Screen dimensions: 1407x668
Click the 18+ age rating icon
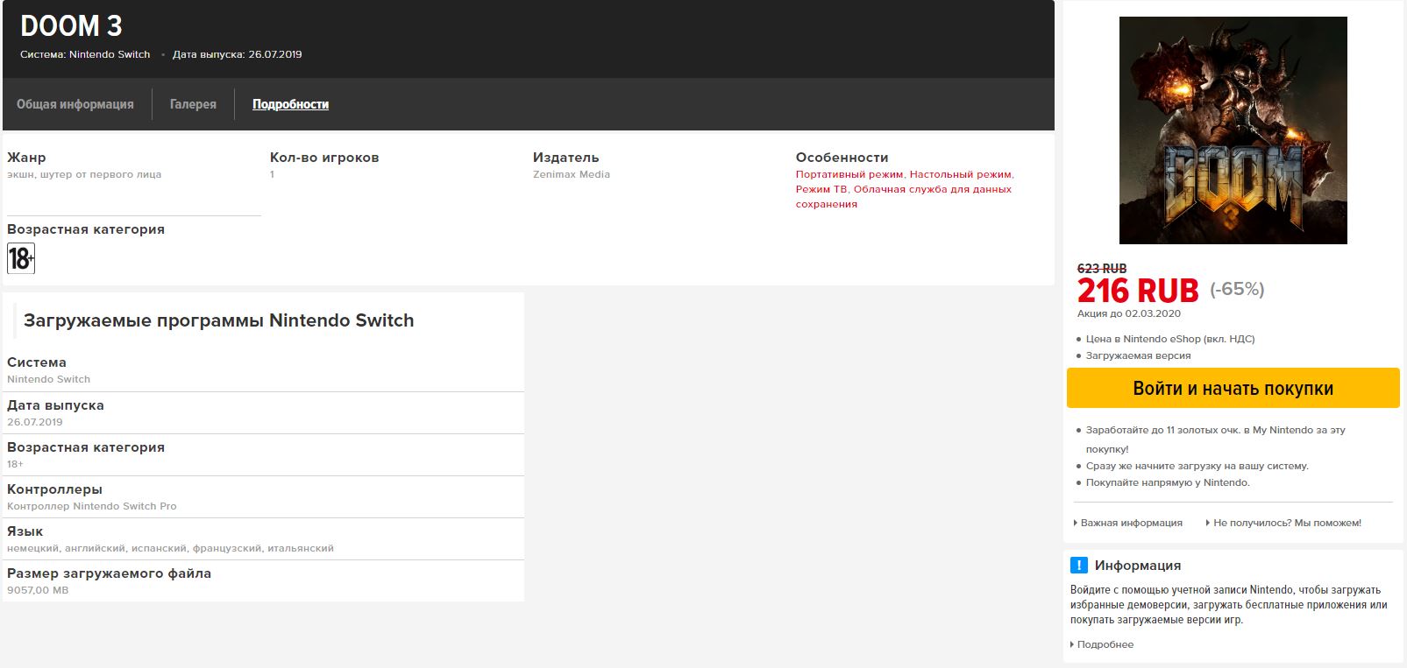click(21, 258)
